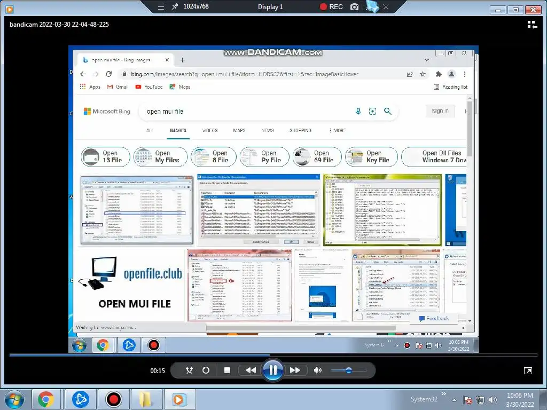Screen dimensions: 547x410
Task: Click the 'Open Key File' suggestion chip
Action: click(371, 157)
